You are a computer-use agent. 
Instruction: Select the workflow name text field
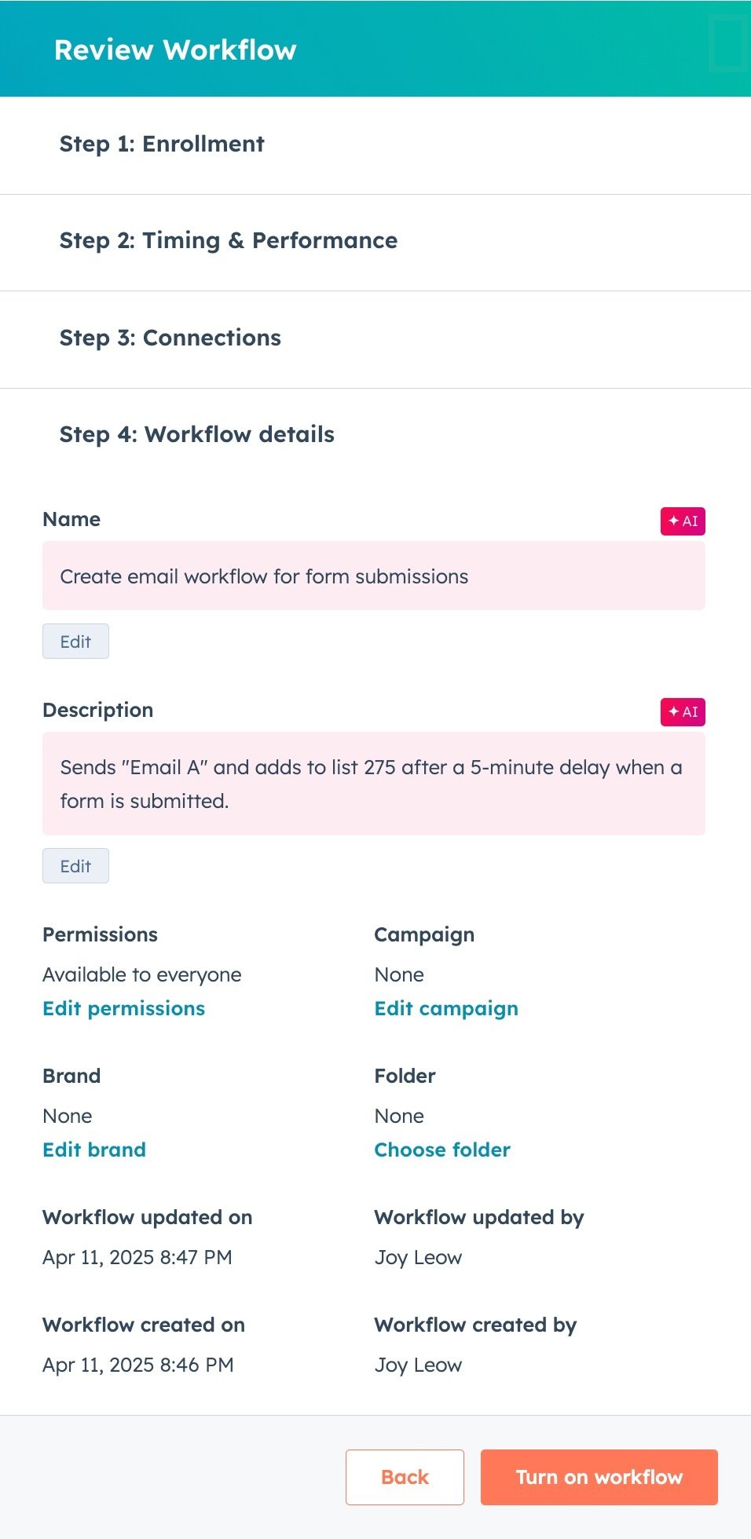coord(375,576)
